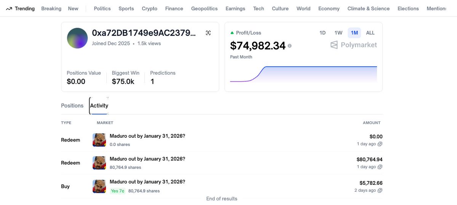Click the info icon next to $74,982.34
Screen dimensions: 457x205
pyautogui.click(x=290, y=46)
